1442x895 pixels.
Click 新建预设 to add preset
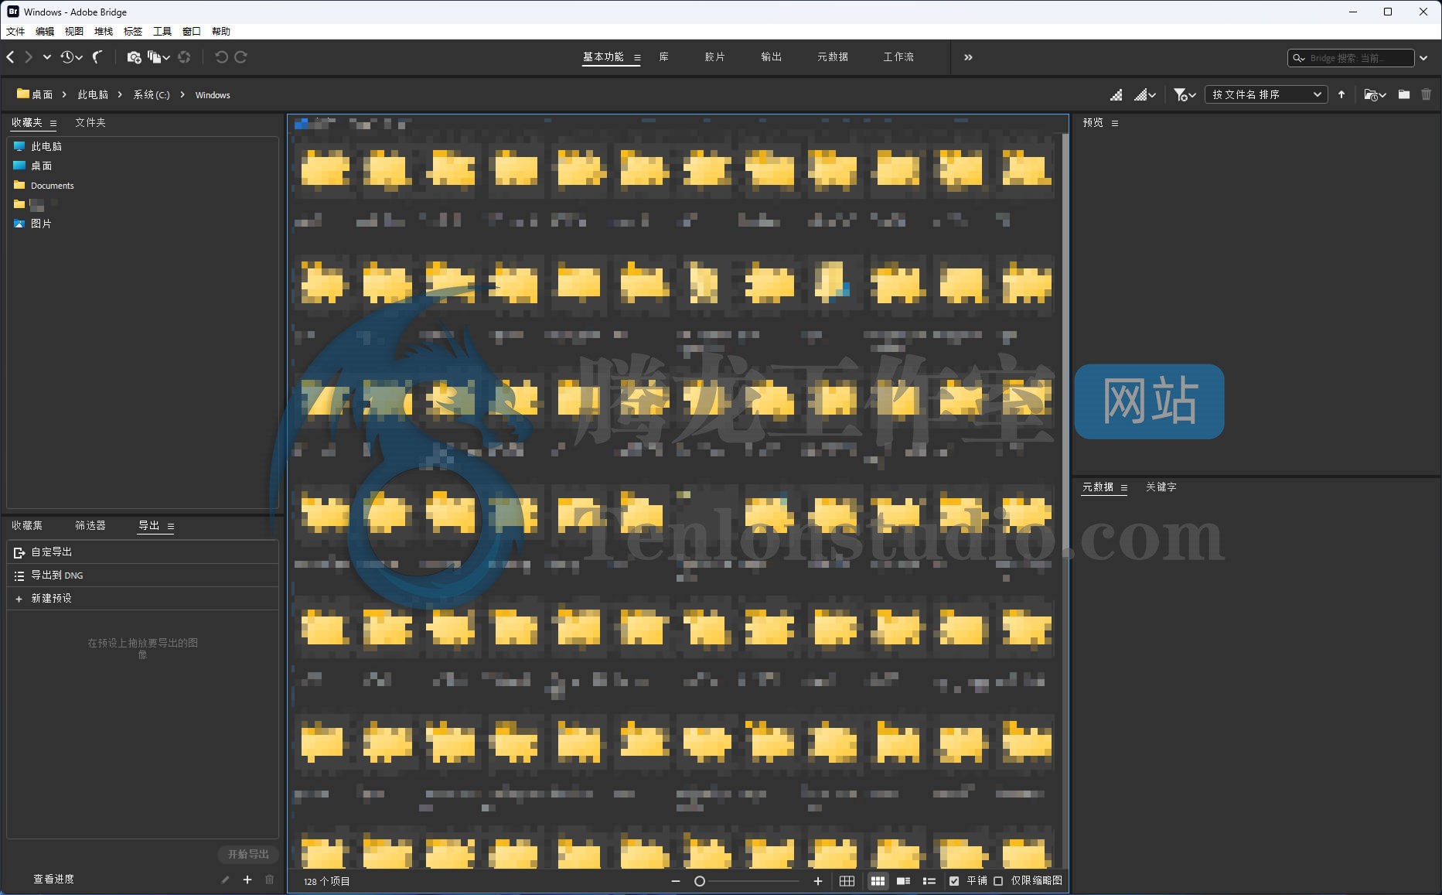click(51, 599)
